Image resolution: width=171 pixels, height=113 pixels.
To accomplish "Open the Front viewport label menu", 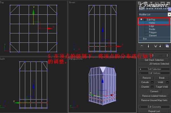I will [72, 2].
